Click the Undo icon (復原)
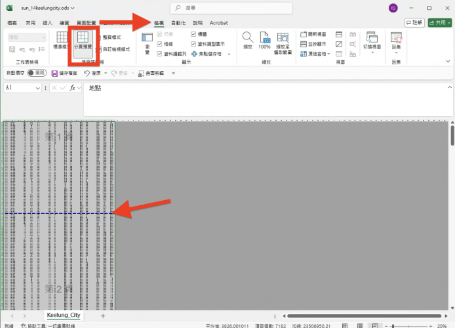Viewport: 455px width, 328px height. coord(87,73)
